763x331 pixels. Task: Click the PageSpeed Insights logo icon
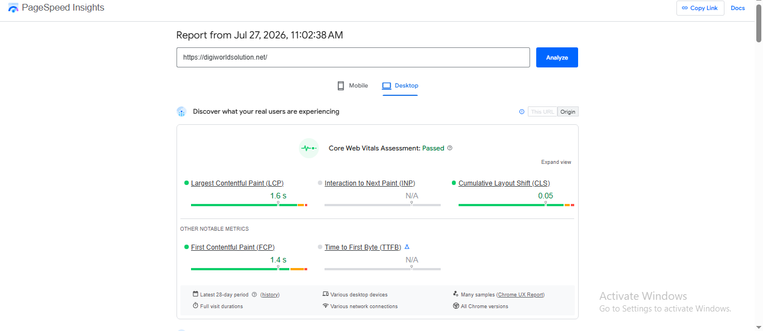click(x=13, y=8)
